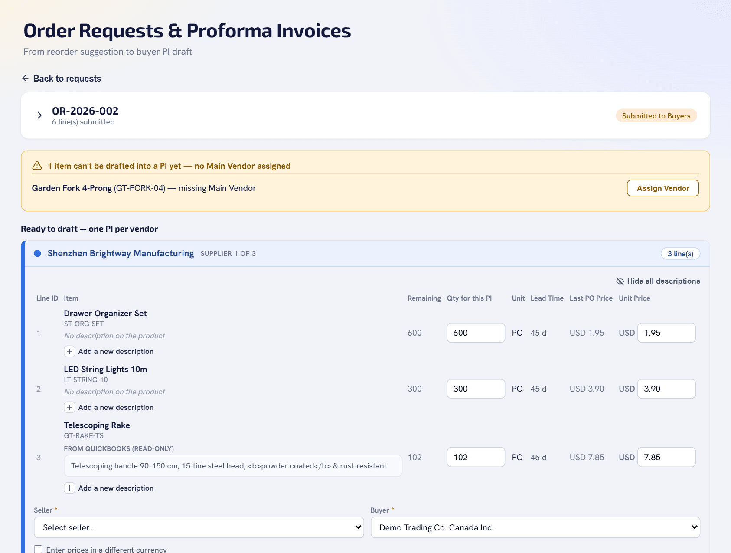Open the Buyer dropdown showing Demo Trading Co.
Viewport: 731px width, 553px height.
[x=535, y=527]
